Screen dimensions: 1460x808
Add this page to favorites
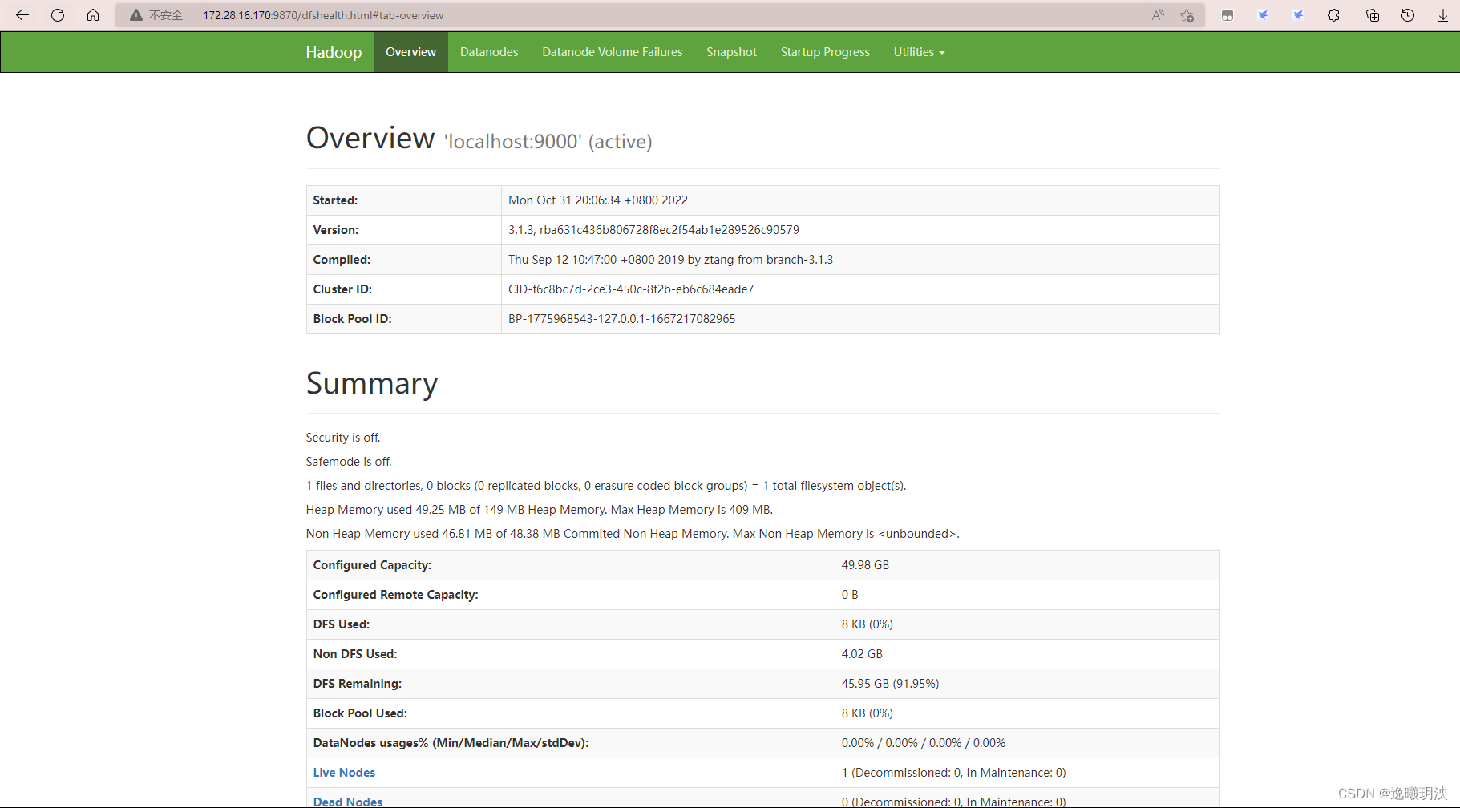click(x=1187, y=15)
